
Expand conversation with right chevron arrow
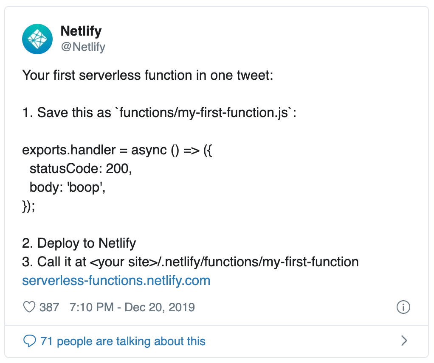(404, 341)
